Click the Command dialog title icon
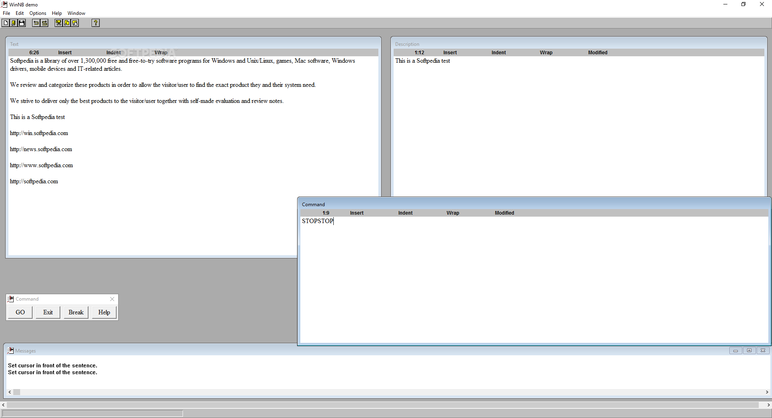The height and width of the screenshot is (418, 772). coord(11,299)
